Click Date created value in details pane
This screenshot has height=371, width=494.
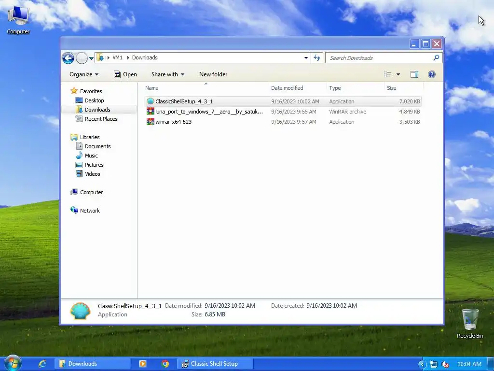pos(331,306)
